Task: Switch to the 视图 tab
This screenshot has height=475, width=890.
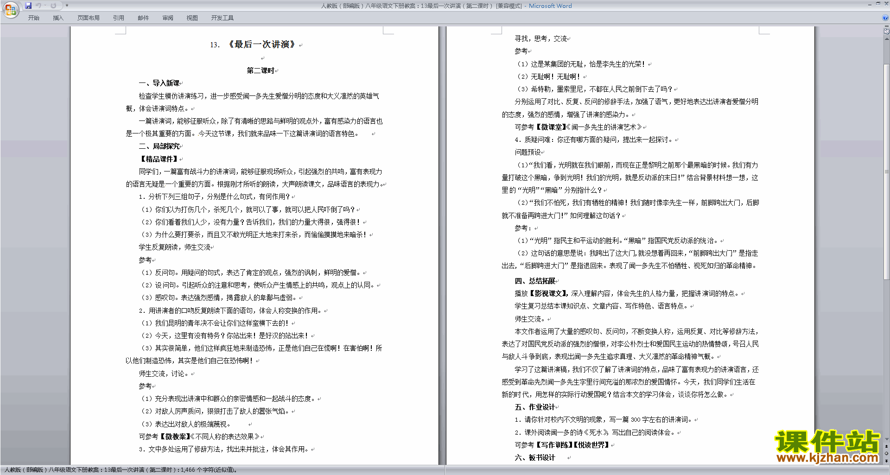Action: pyautogui.click(x=192, y=18)
